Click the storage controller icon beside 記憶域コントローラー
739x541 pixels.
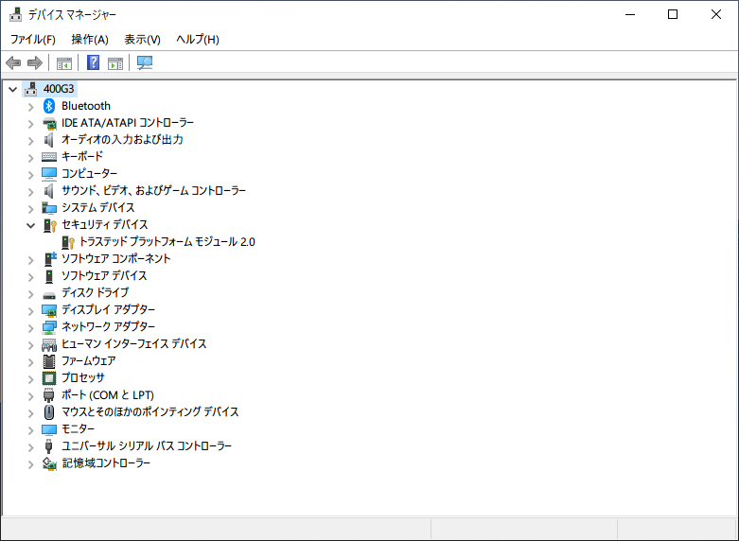pyautogui.click(x=49, y=463)
